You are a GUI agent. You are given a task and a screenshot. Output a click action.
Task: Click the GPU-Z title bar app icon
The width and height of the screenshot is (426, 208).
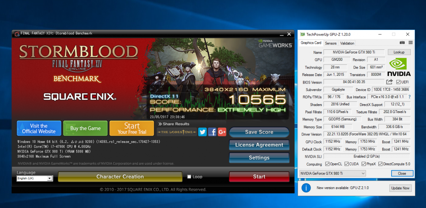302,34
